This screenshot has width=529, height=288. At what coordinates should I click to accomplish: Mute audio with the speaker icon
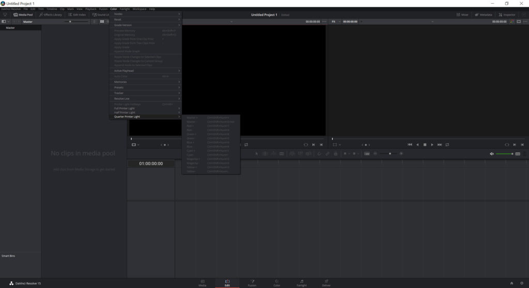point(492,154)
